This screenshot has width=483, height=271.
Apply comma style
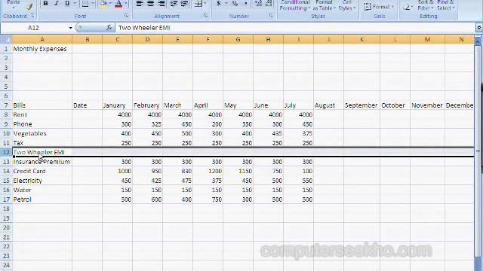[x=246, y=4]
